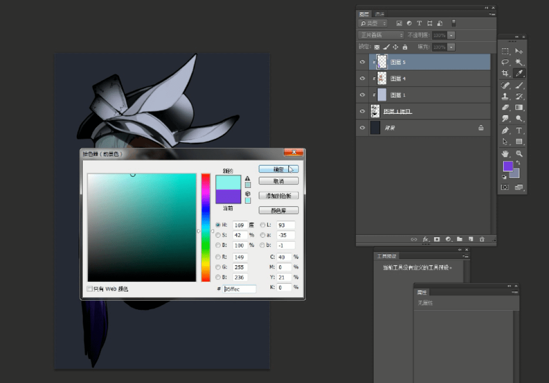Select the Eraser tool
The image size is (549, 383).
pyautogui.click(x=505, y=108)
